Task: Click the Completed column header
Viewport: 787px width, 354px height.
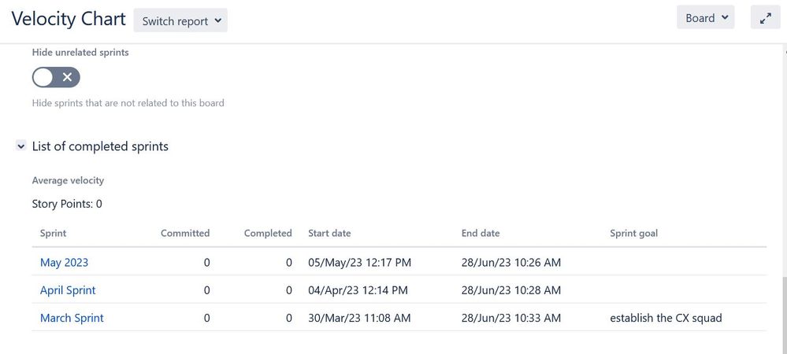Action: pyautogui.click(x=268, y=233)
